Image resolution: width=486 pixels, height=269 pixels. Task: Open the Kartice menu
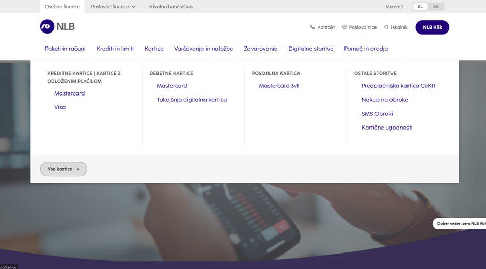click(154, 49)
